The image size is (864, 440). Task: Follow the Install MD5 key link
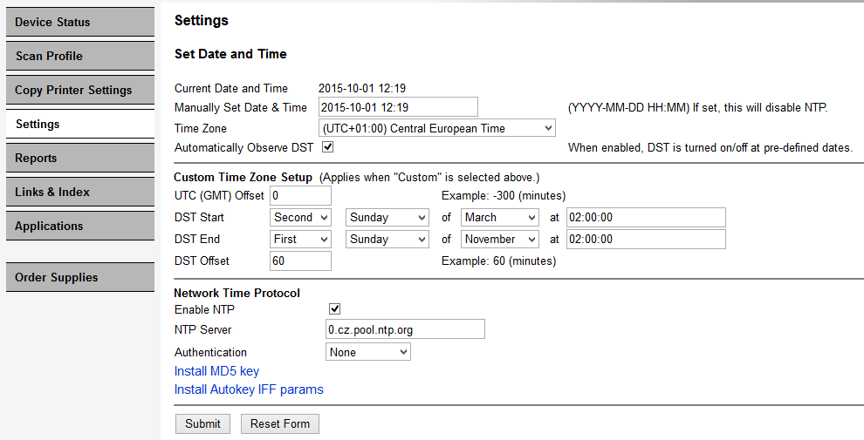coord(216,371)
